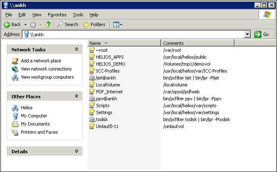This screenshot has width=277, height=172.
Task: Toggle the Folders pane button
Action: (94, 24)
